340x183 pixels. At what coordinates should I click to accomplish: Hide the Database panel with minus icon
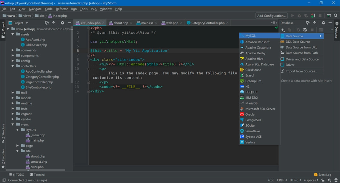330,23
